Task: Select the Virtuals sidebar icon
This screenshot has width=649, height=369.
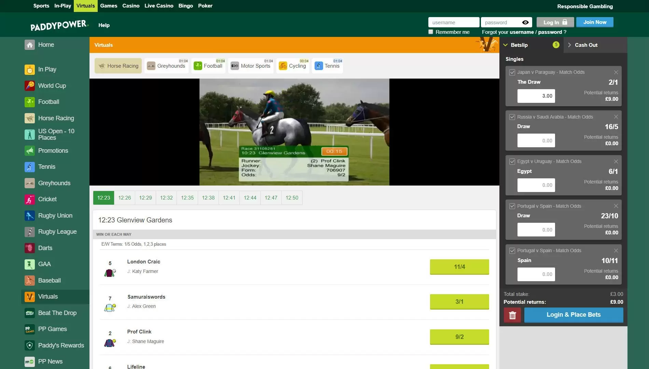Action: 30,297
